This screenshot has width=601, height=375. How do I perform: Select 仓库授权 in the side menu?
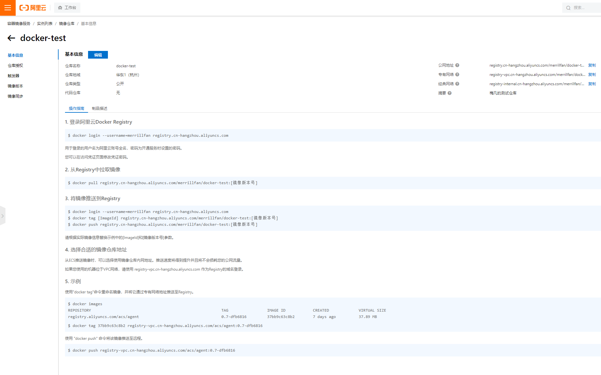point(15,65)
